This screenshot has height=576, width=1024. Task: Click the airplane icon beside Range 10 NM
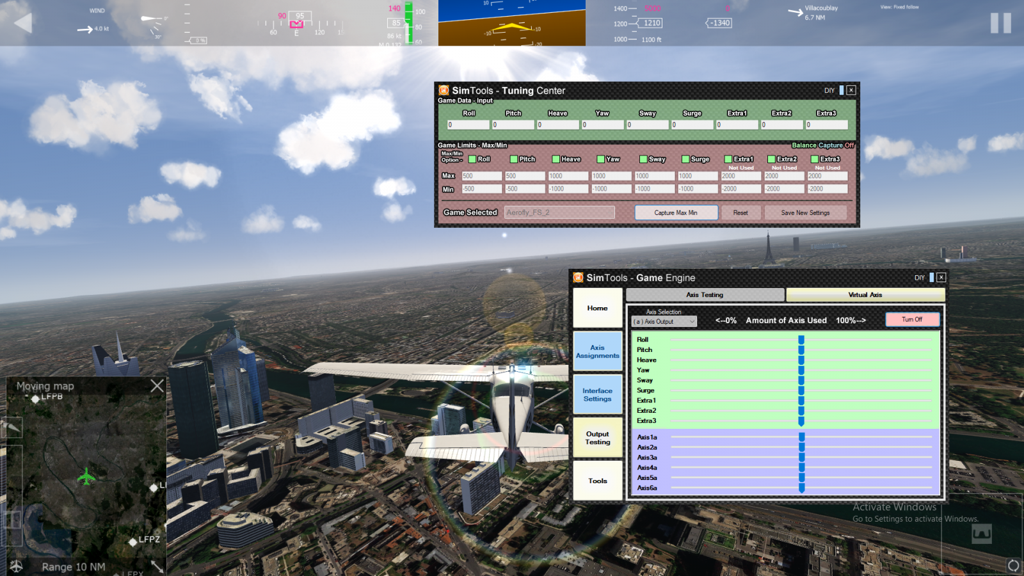16,566
